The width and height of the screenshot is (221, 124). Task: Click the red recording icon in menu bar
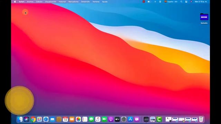coord(144,2)
